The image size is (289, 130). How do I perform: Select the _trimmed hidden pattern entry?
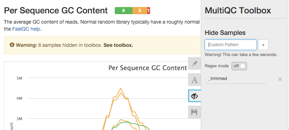coord(236,79)
